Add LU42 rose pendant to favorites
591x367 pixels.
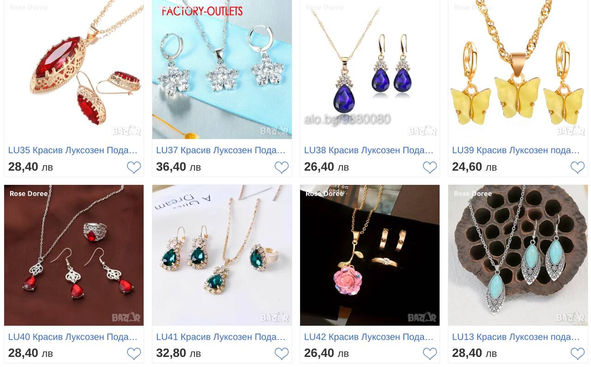click(430, 354)
